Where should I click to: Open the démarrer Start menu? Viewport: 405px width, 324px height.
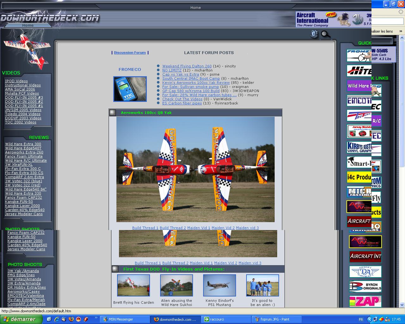click(21, 319)
